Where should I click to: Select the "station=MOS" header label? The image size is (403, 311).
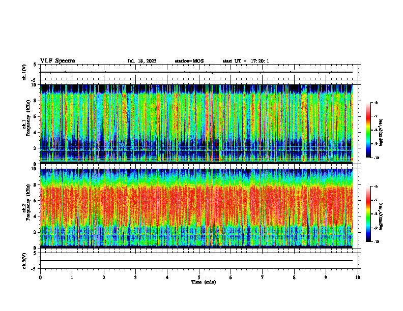coord(189,61)
